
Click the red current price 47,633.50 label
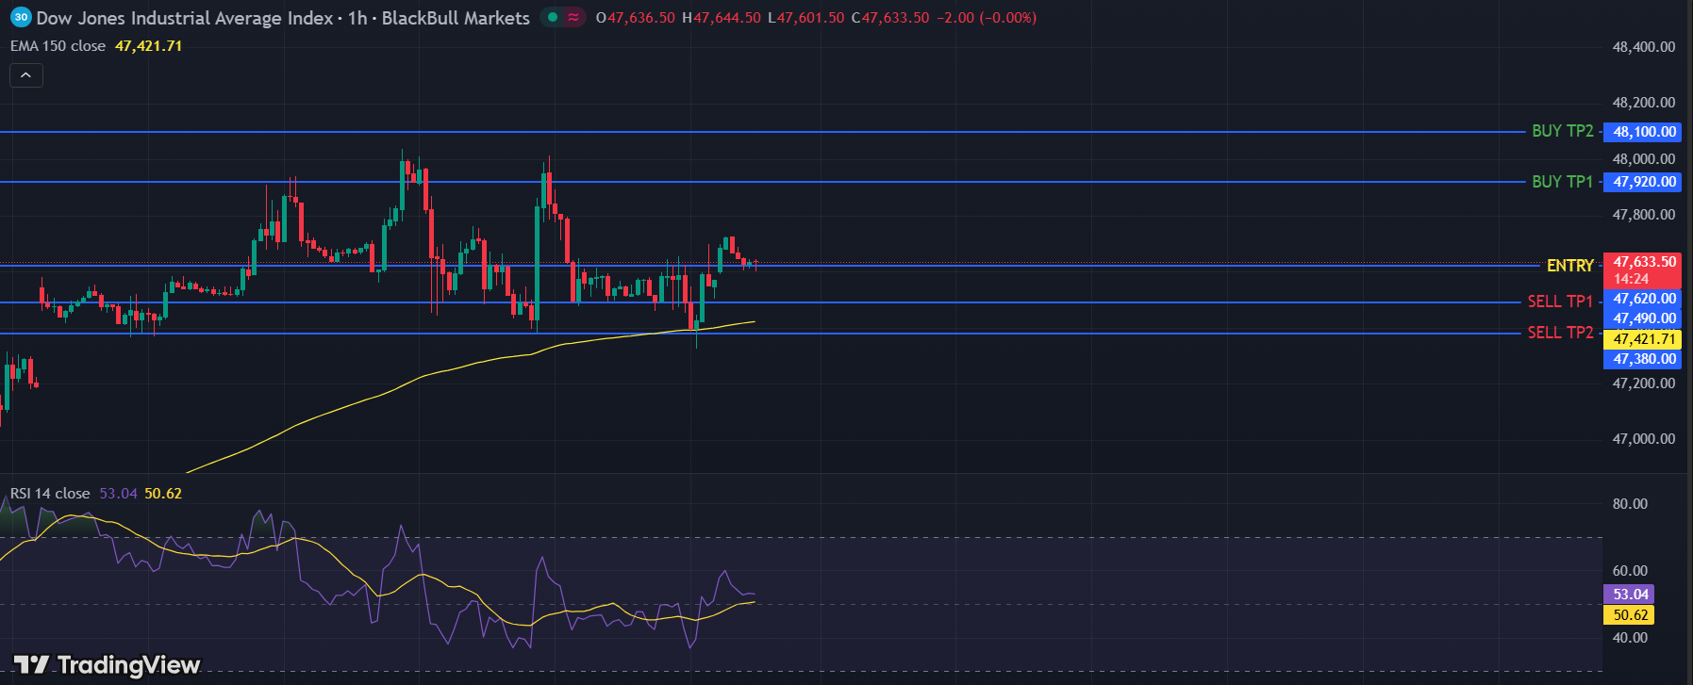pos(1644,263)
